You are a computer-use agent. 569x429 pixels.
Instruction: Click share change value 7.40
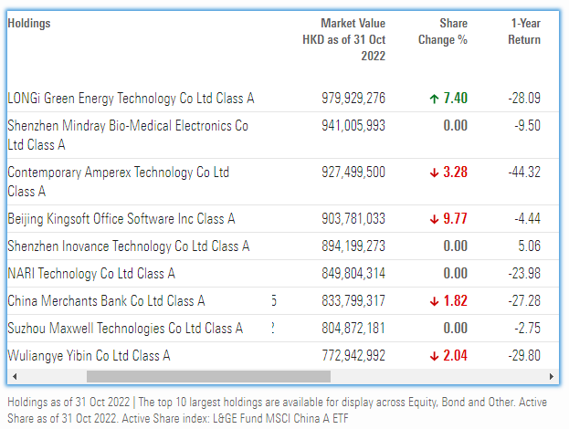(455, 99)
